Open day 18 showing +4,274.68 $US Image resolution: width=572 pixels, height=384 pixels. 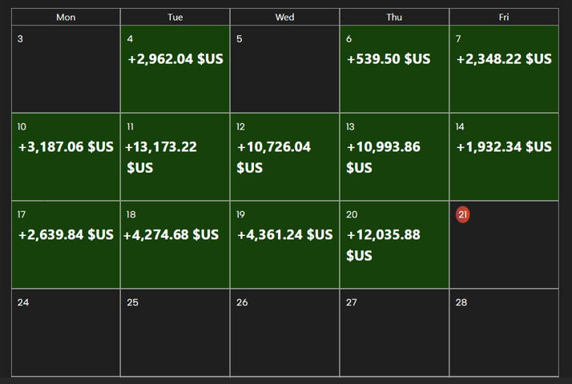pos(175,245)
